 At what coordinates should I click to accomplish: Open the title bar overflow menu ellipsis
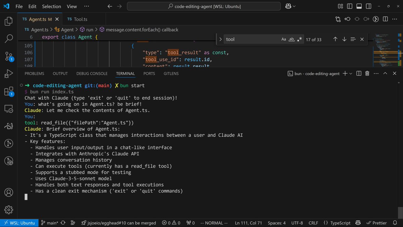[86, 6]
